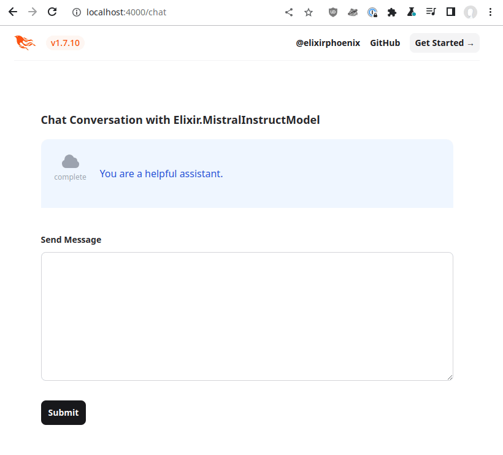Focus the Send Message text area
Viewport: 503px width, 455px height.
247,316
